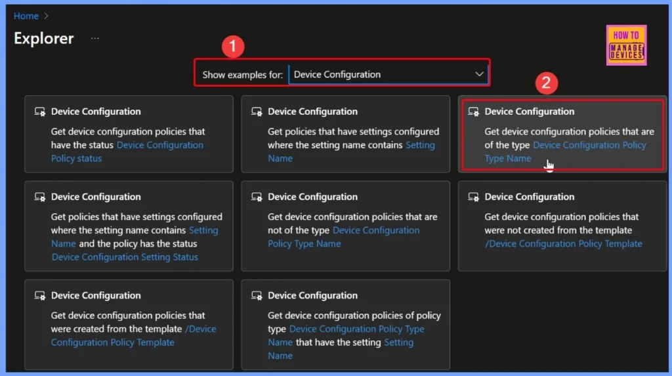The height and width of the screenshot is (376, 672).
Task: Click icon of card with Device Configuration Setting Status
Action: pos(40,198)
